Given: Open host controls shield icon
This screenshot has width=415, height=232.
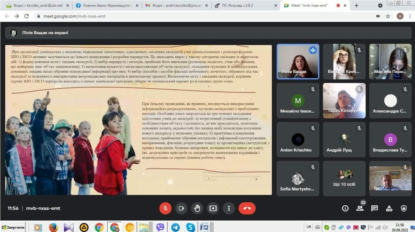Looking at the screenshot, I should point(404,208).
